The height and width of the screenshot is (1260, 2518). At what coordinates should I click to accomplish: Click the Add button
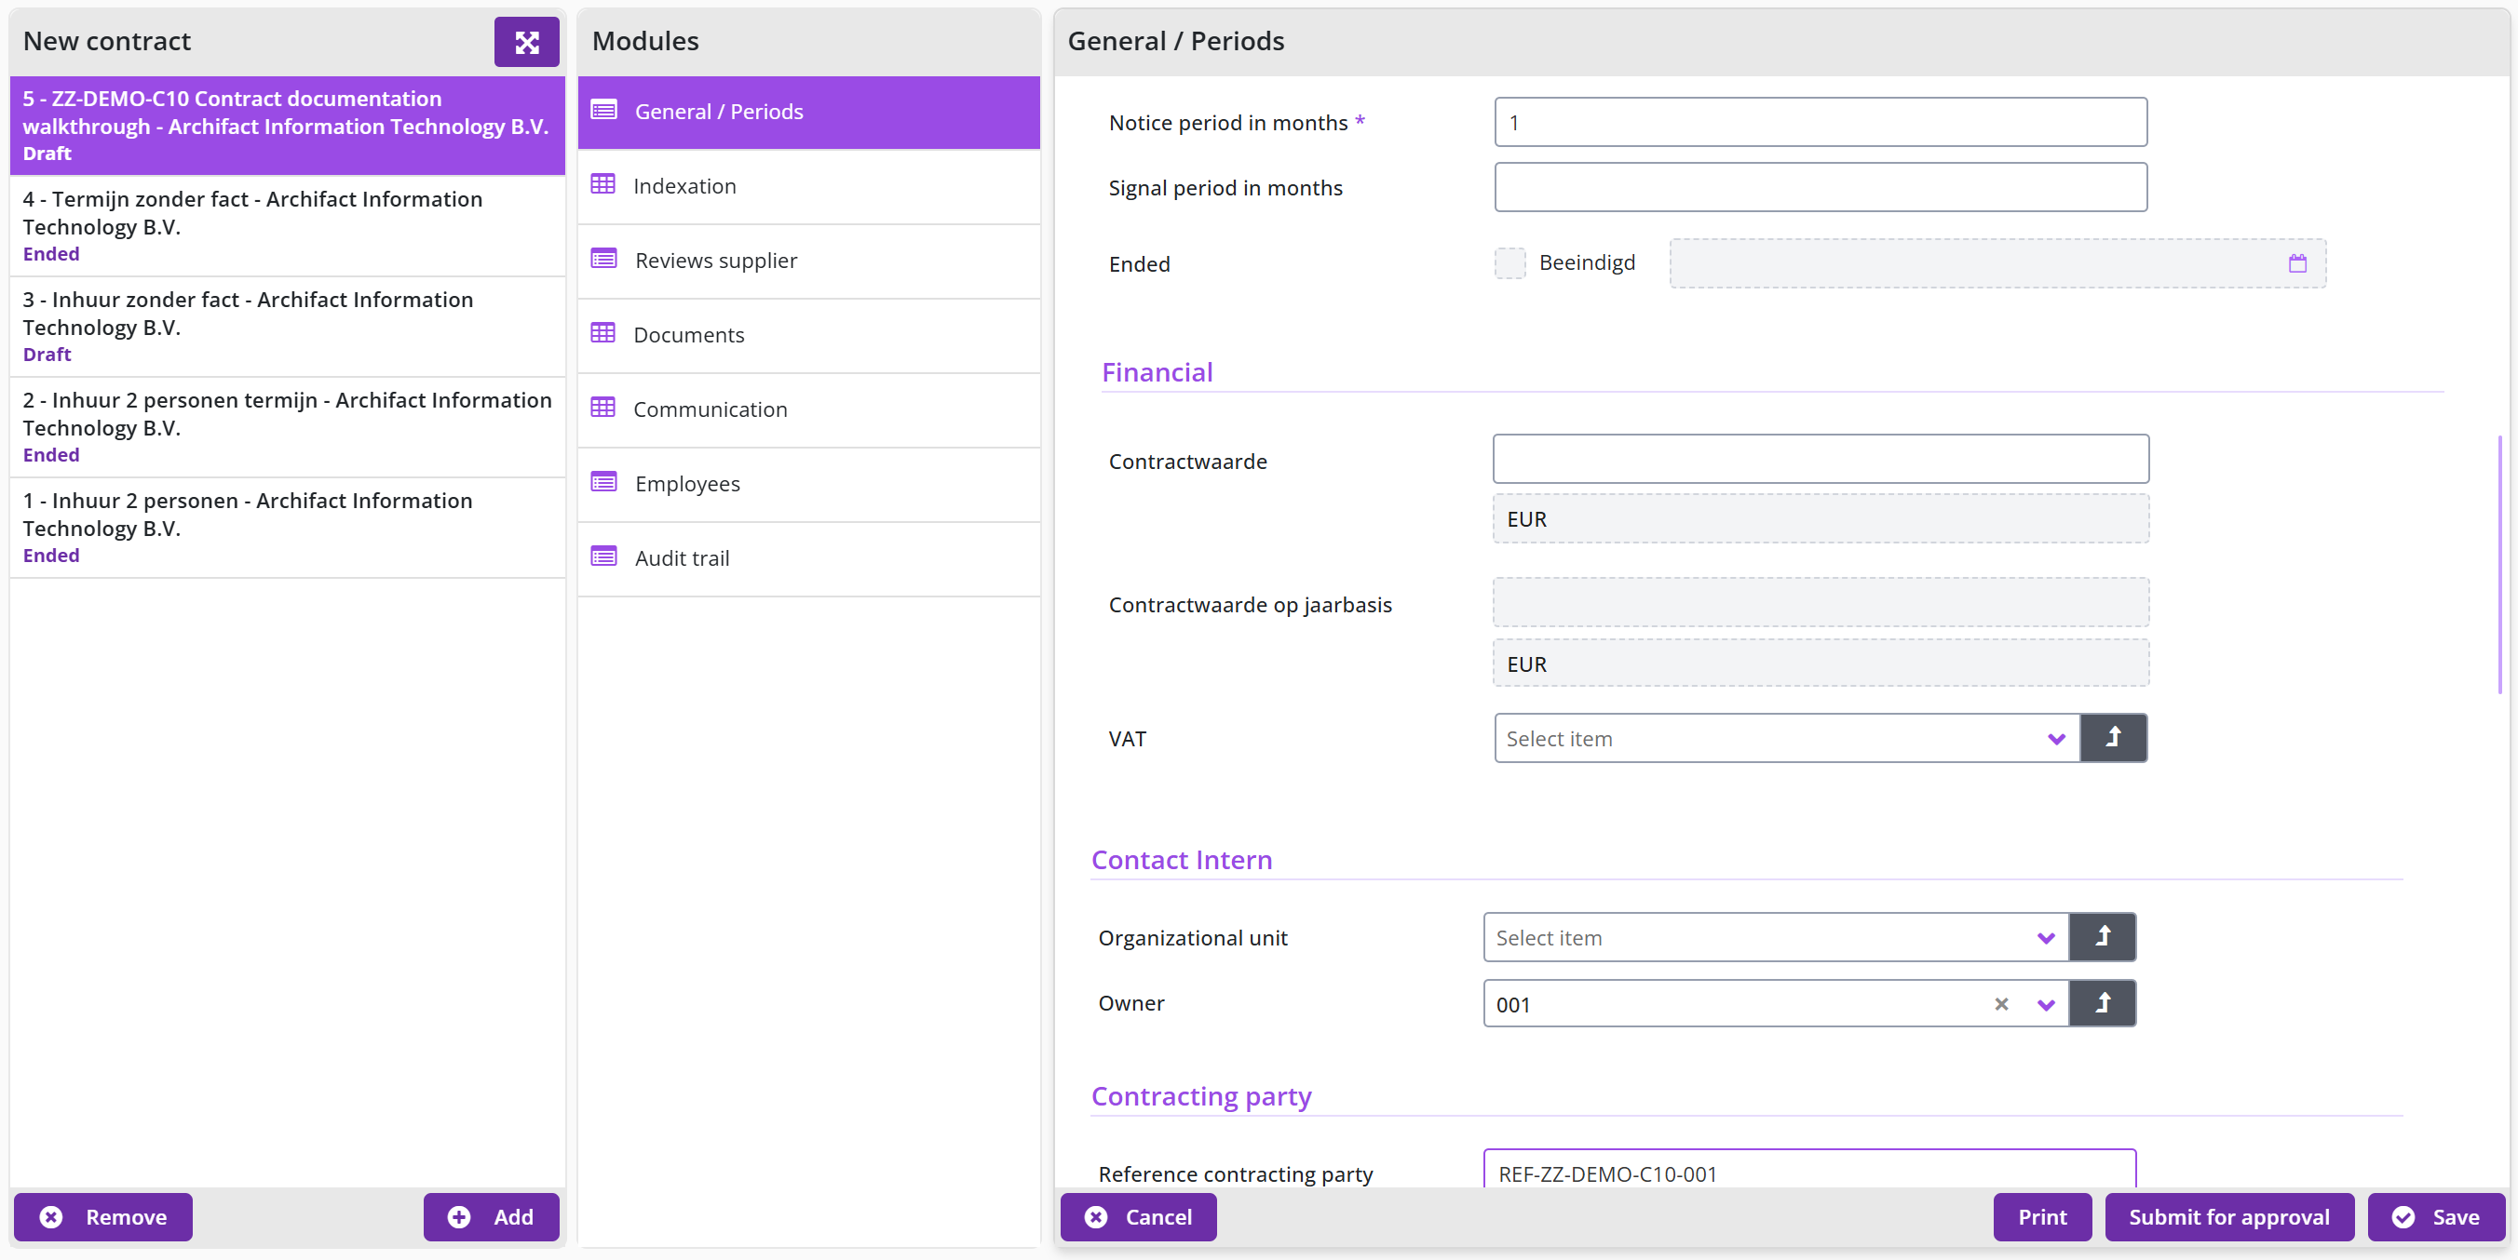pos(491,1217)
